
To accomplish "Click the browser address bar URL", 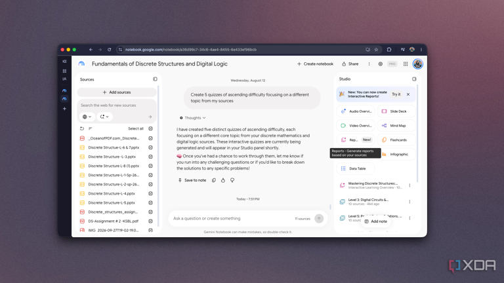I will point(191,50).
